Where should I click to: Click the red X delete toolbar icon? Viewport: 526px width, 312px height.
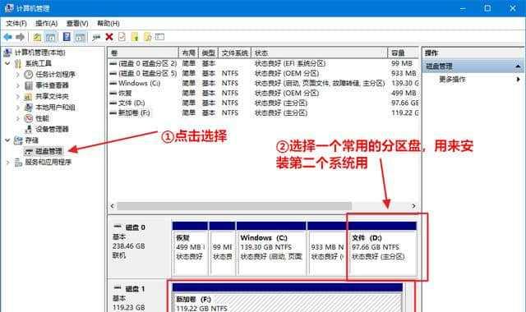pos(109,37)
